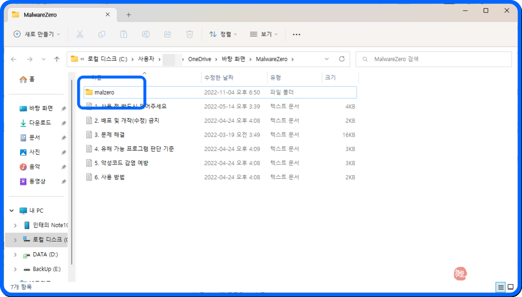Click pin icon next to 사진

pos(64,153)
